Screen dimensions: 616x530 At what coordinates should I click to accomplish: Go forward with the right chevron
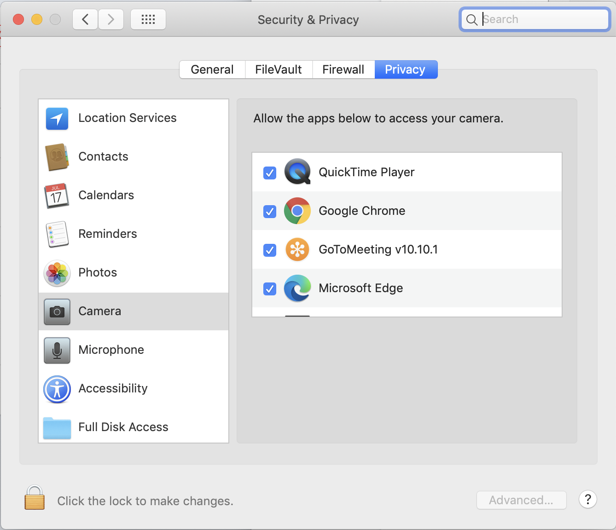tap(111, 19)
